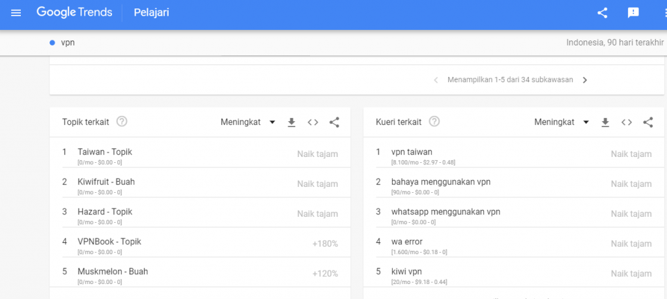Viewport: 667px width, 299px height.
Task: Click the +120% value for Muskmelon
Action: [325, 274]
